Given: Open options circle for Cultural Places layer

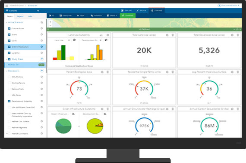Looking at the screenshot, I should [41, 28].
